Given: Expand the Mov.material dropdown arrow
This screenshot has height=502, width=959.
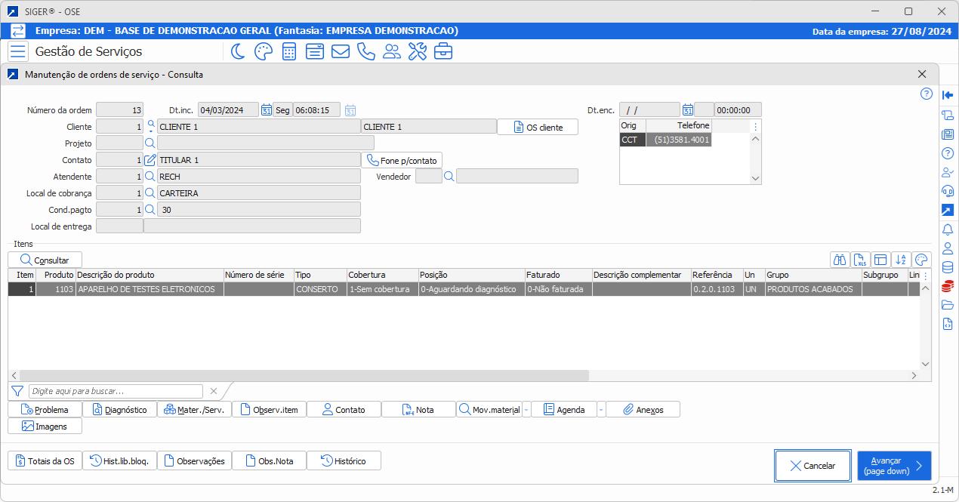Looking at the screenshot, I should coord(526,410).
